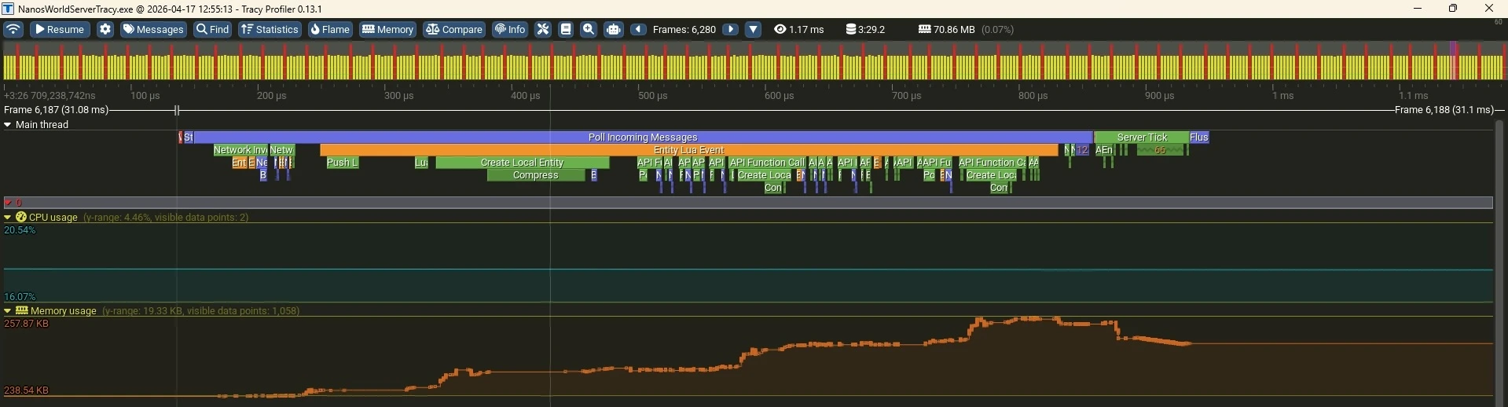
Task: Open the Find zone dialog
Action: (213, 29)
